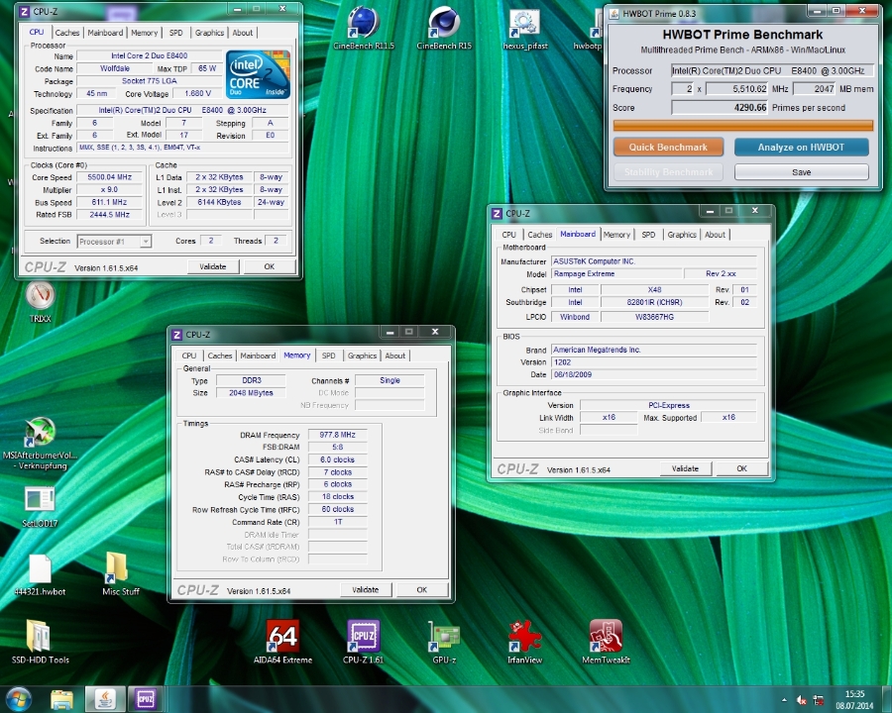Click the BIOS version 1202 field

(654, 362)
